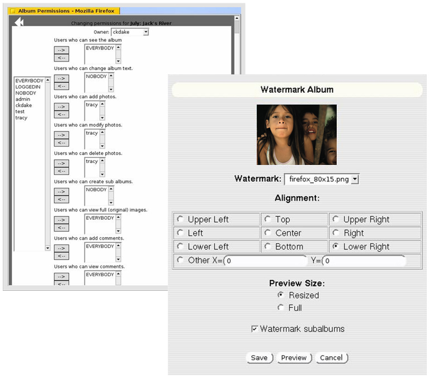The height and width of the screenshot is (378, 429).
Task: Select ckdake in the all-users list
Action: click(23, 105)
